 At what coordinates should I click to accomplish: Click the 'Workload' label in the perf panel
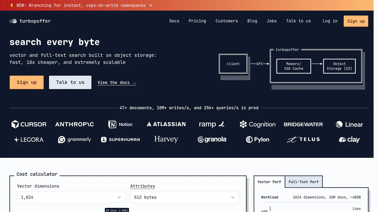tap(270, 197)
